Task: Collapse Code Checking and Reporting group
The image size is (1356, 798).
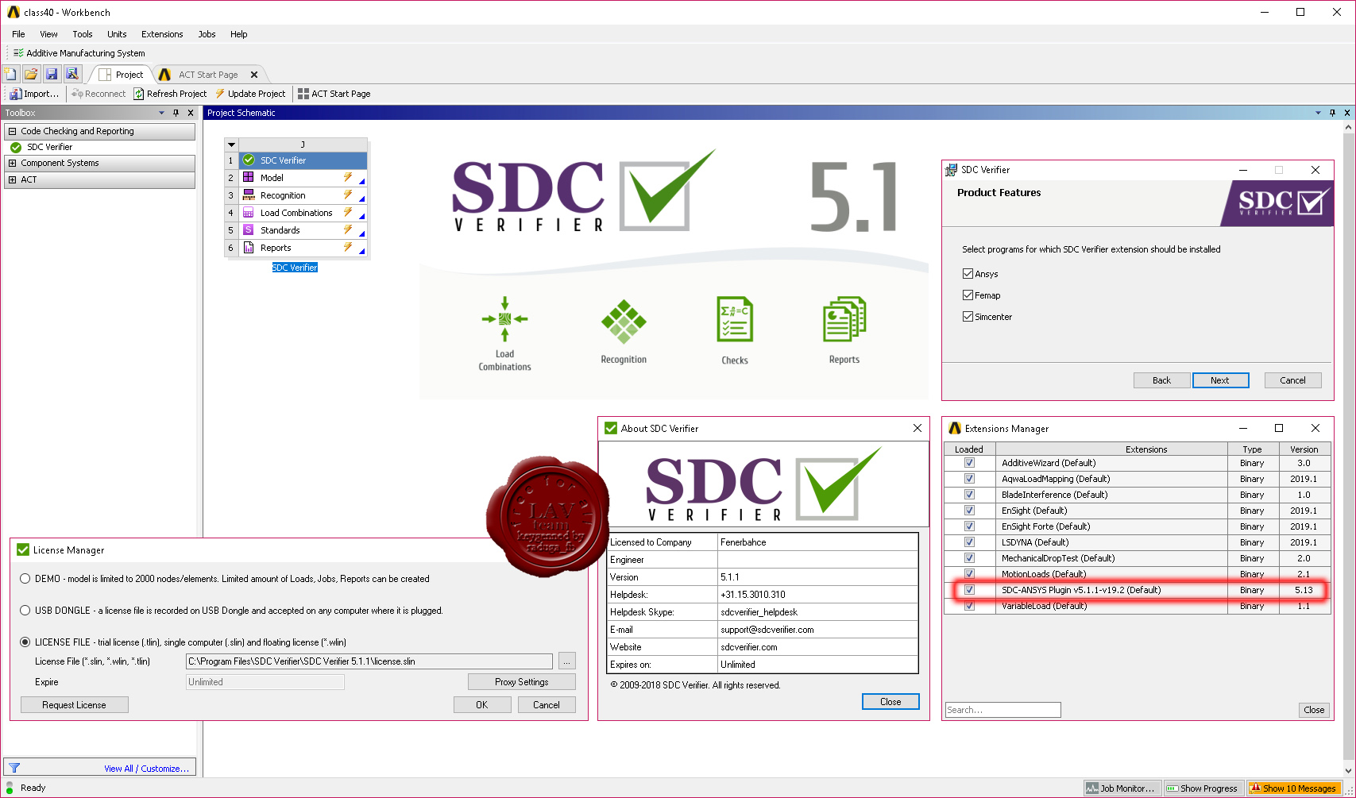Action: pyautogui.click(x=12, y=131)
